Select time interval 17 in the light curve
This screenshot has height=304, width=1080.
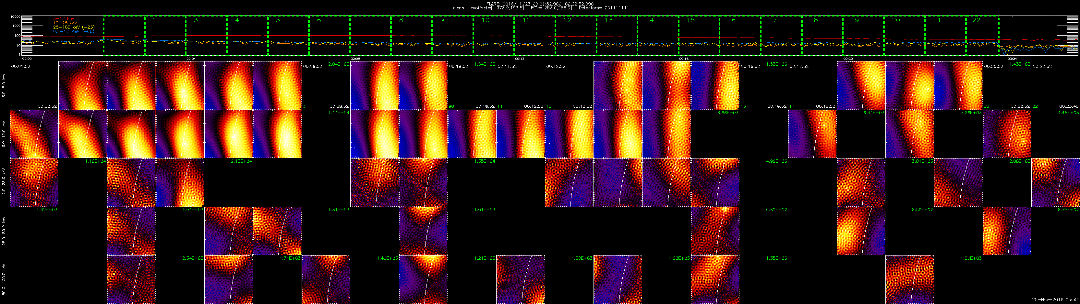coord(782,36)
